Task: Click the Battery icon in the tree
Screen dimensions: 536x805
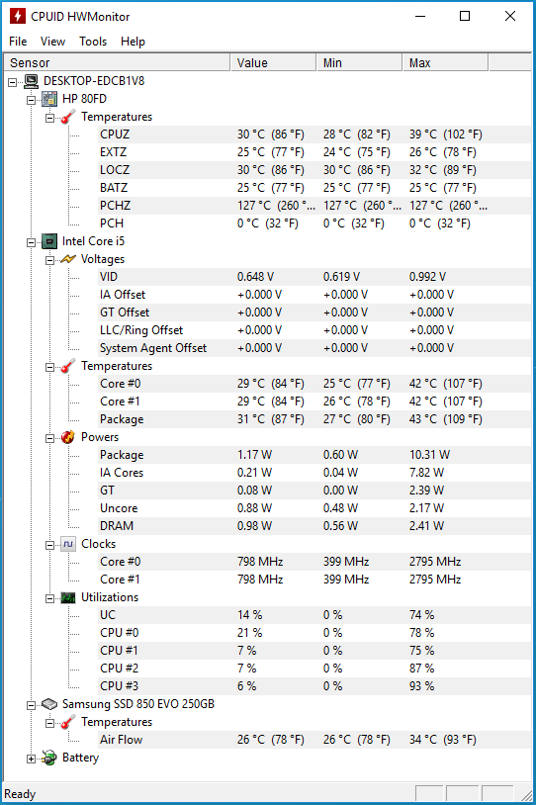Action: pyautogui.click(x=49, y=758)
